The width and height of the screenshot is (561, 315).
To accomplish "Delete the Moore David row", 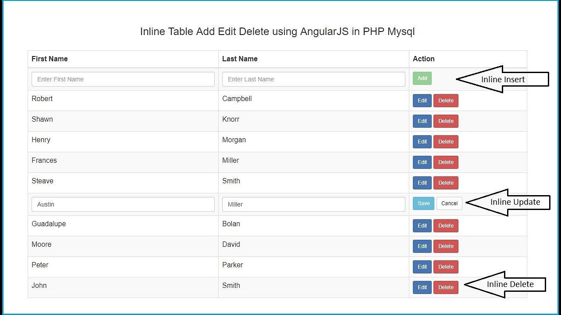I will (446, 246).
